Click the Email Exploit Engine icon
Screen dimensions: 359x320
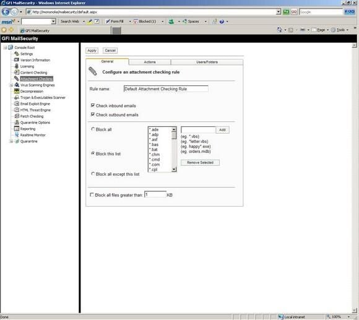pos(17,103)
